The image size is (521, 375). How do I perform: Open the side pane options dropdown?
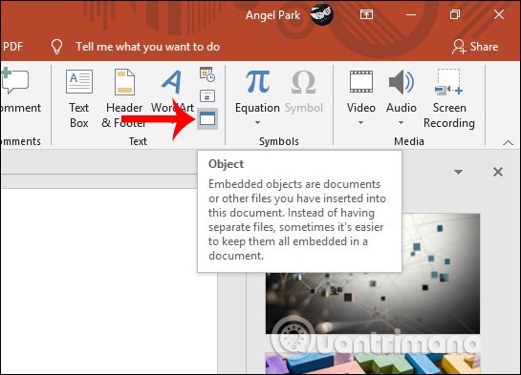(x=459, y=172)
